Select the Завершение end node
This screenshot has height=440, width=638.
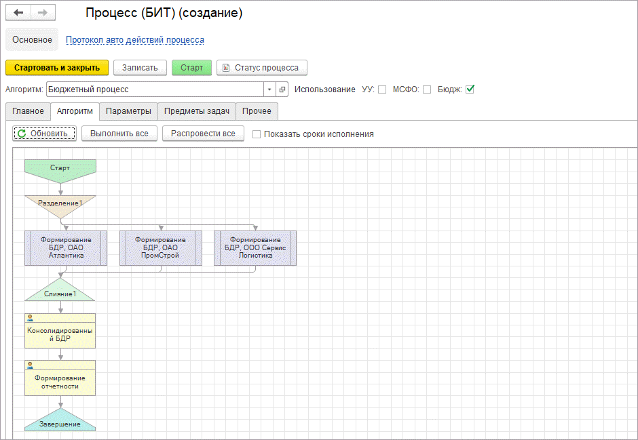pyautogui.click(x=60, y=424)
